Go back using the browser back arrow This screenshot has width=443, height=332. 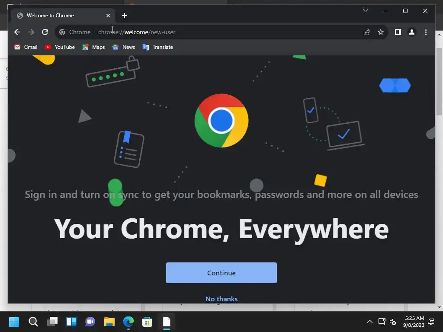pyautogui.click(x=17, y=32)
